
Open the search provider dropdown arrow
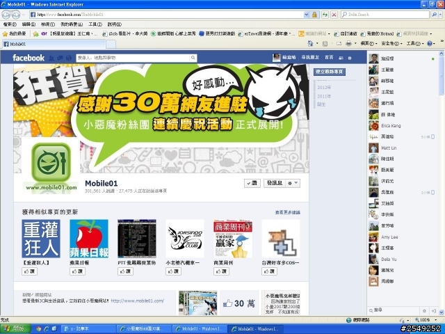coord(441,15)
